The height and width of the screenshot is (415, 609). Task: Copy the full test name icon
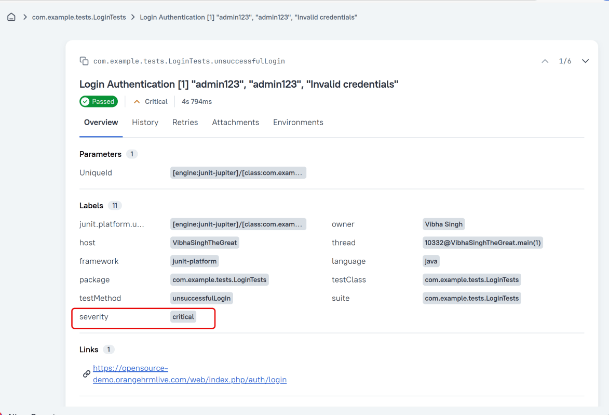point(84,61)
